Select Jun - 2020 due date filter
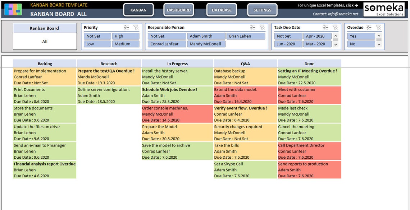 [x=288, y=44]
